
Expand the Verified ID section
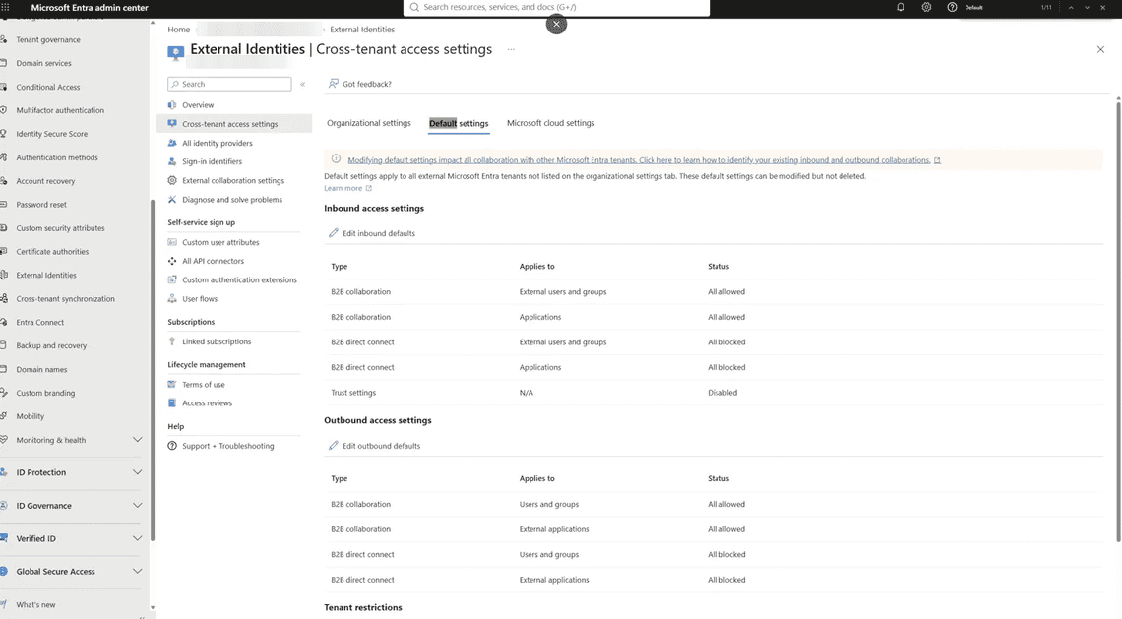point(138,538)
